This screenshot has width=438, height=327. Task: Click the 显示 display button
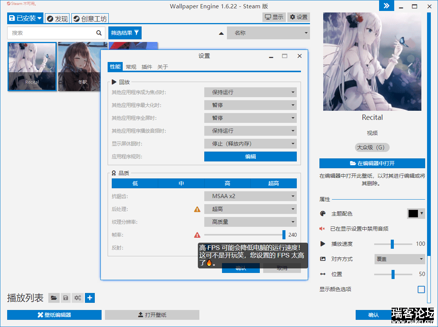[x=274, y=17]
